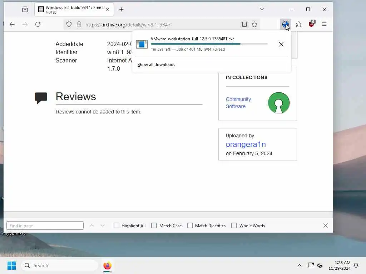
Task: Expand the list all tabs chevron
Action: click(262, 9)
